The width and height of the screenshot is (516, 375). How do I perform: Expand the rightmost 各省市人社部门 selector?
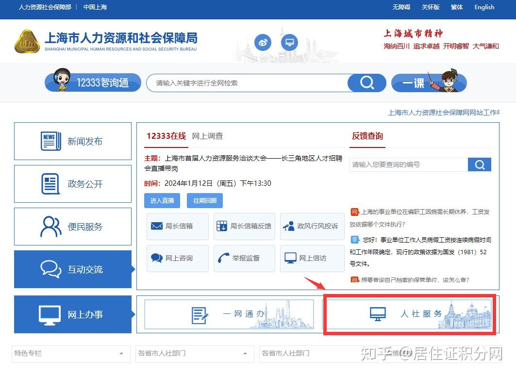[x=318, y=355]
